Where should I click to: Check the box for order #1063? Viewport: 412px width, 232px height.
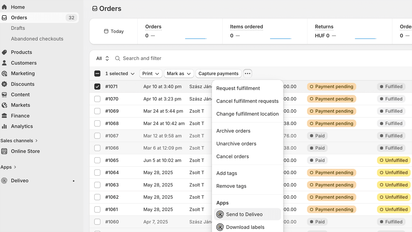97,185
